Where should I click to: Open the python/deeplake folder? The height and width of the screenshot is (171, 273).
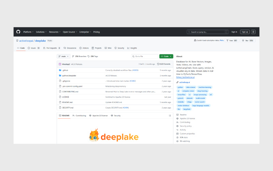pos(69,76)
